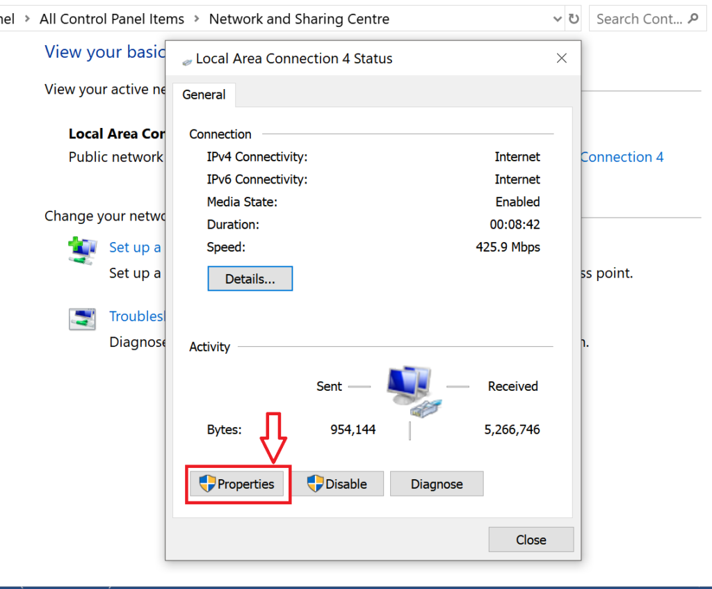This screenshot has height=589, width=712.
Task: Click inside the Search Control Panel field
Action: pyautogui.click(x=640, y=19)
